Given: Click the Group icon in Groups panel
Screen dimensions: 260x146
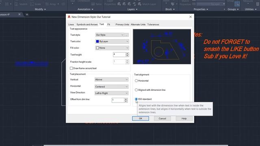Looking at the screenshot, I should pyautogui.click(x=237, y=4).
